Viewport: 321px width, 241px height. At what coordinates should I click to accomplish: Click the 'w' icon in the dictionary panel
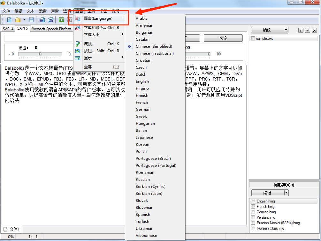click(x=307, y=30)
